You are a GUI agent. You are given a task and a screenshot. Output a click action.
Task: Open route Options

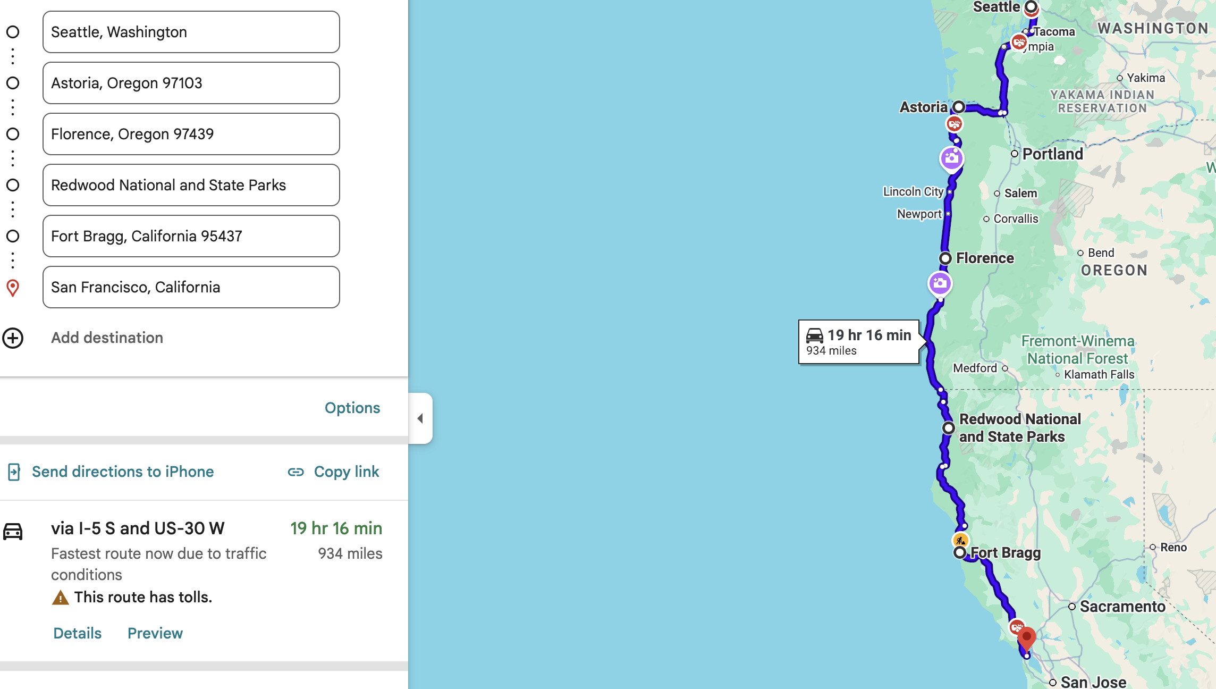pyautogui.click(x=352, y=408)
